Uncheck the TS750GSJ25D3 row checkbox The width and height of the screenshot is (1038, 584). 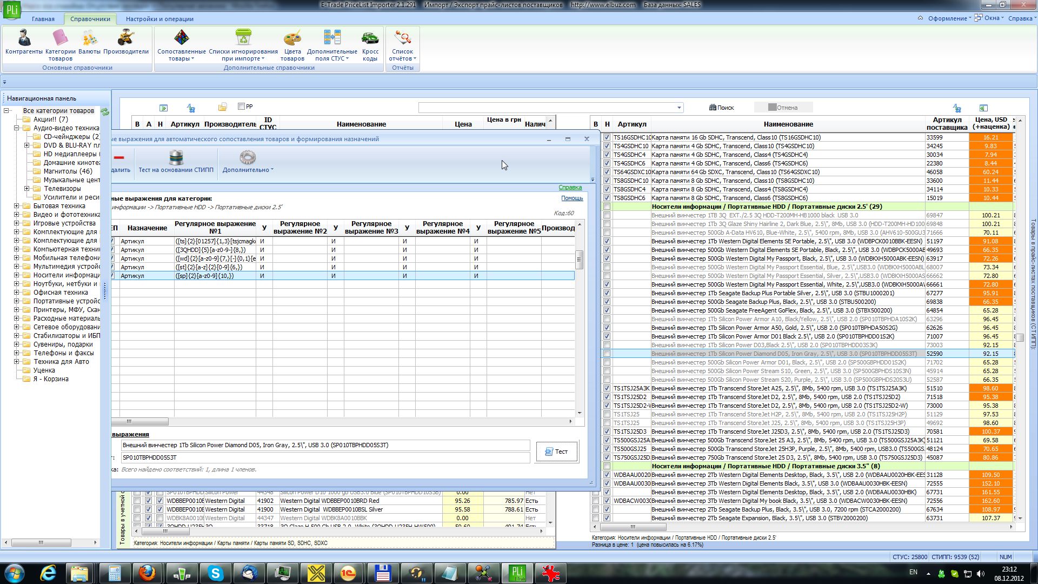click(x=607, y=457)
